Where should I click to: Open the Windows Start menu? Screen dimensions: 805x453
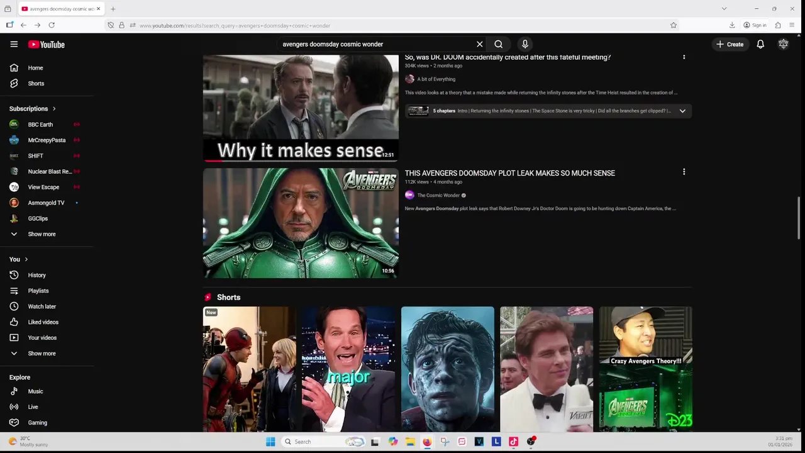[270, 442]
